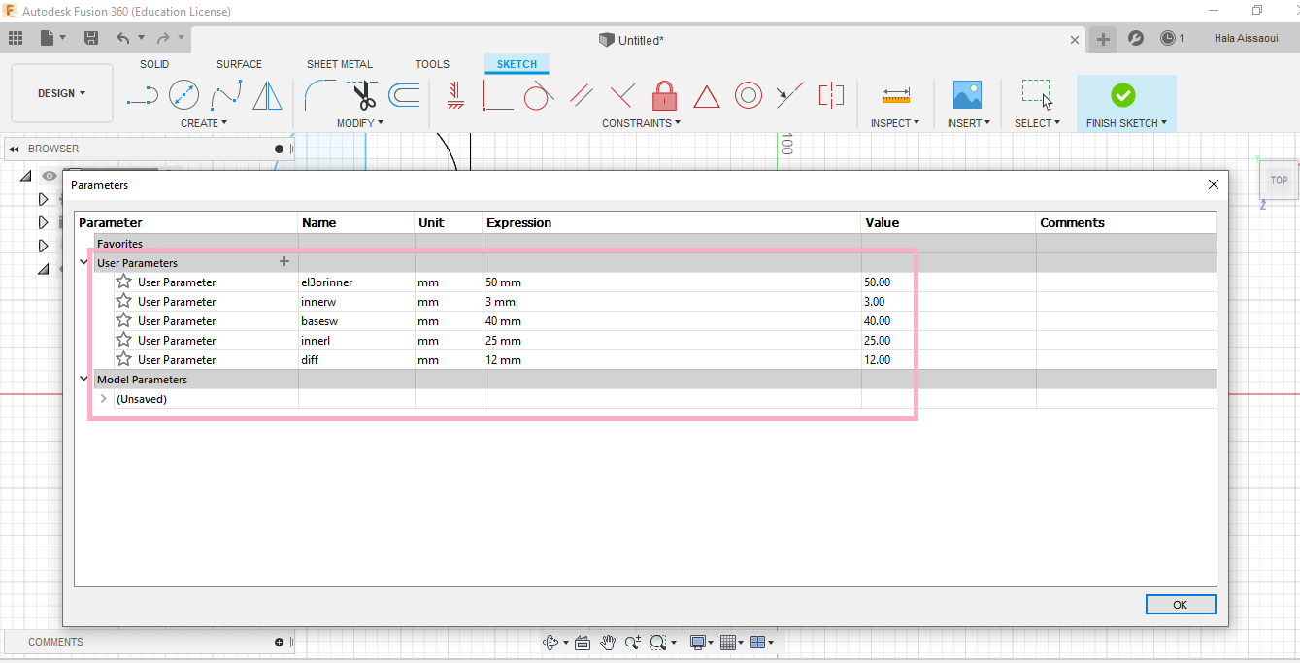Switch to the TOOLS tab
1300x663 pixels.
click(x=432, y=64)
